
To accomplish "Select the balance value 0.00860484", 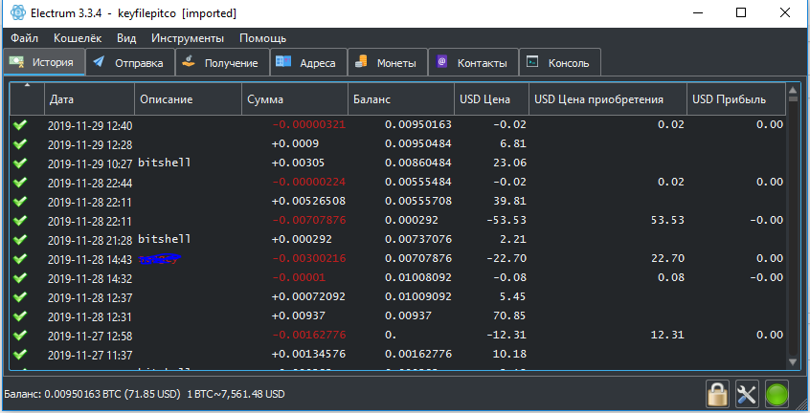I will (x=418, y=163).
